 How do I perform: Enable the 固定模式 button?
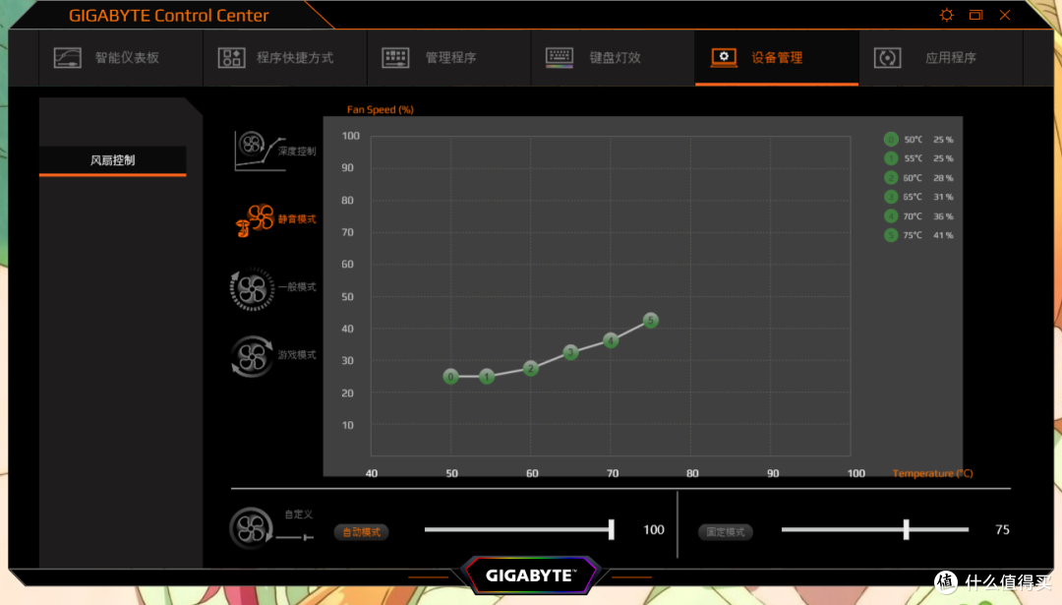click(726, 532)
